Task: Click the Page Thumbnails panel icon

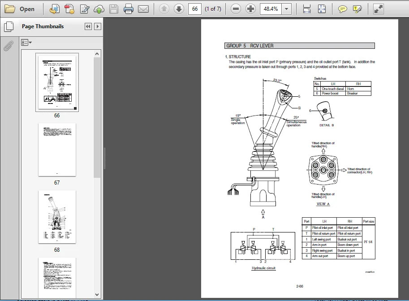Action: 9,26
